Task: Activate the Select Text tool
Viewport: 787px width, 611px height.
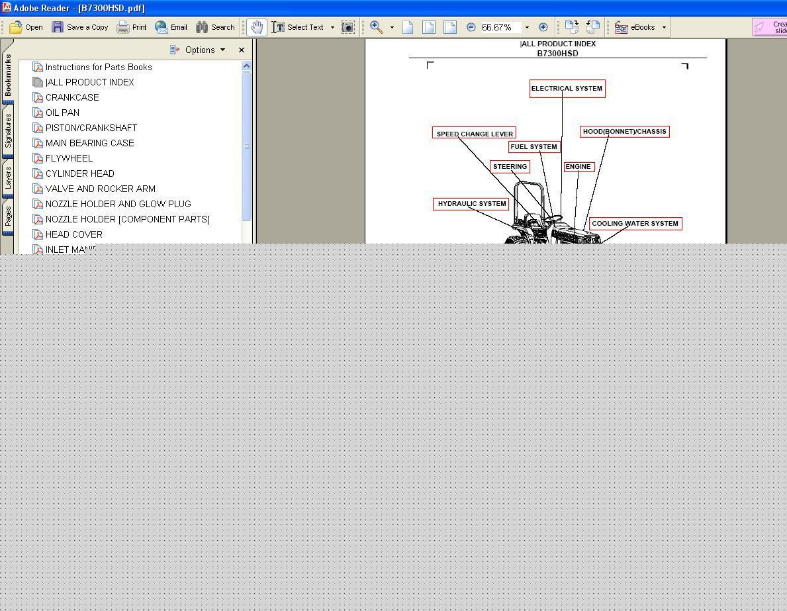Action: click(x=298, y=27)
